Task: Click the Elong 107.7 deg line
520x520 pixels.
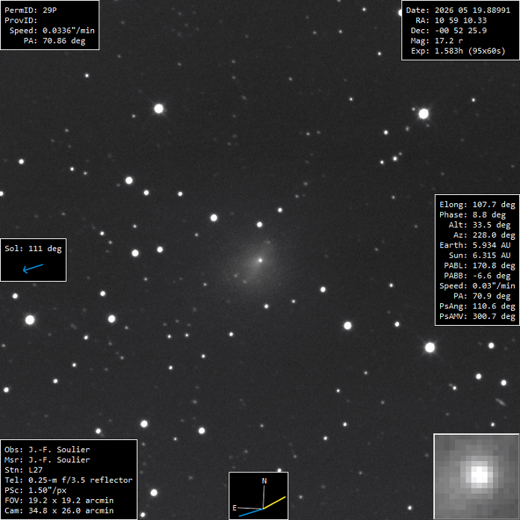Action: pos(477,205)
